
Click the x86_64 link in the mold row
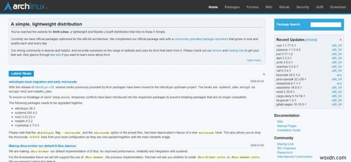click(x=337, y=92)
